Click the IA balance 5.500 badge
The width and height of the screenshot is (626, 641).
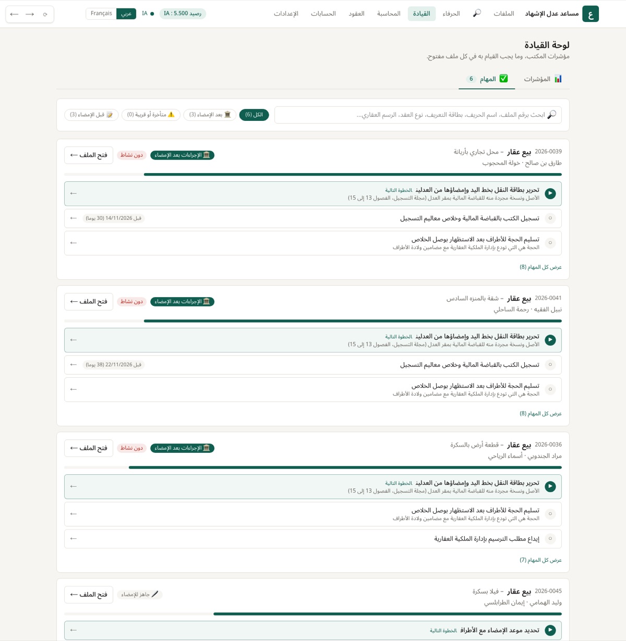[x=183, y=14]
